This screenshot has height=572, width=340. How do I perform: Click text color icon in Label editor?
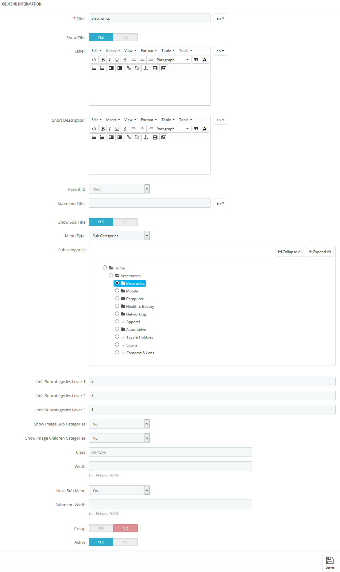(205, 60)
